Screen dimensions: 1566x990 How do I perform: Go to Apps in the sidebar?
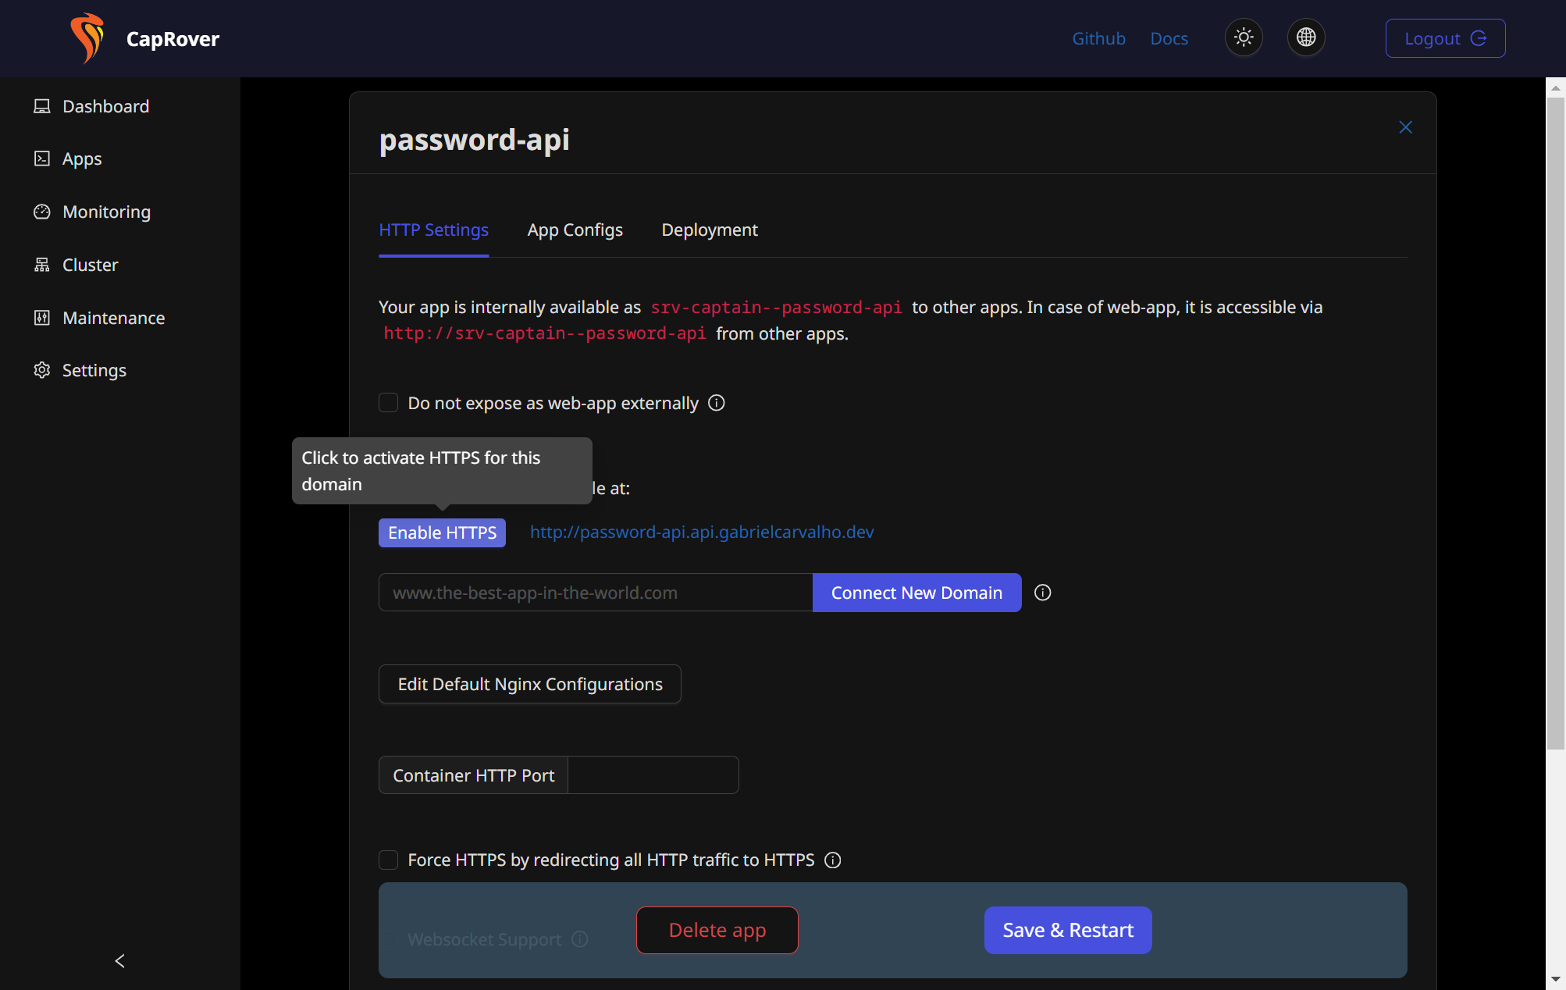[x=82, y=158]
